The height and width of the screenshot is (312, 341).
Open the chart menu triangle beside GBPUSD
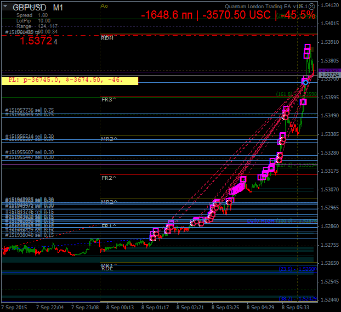(x=5, y=7)
